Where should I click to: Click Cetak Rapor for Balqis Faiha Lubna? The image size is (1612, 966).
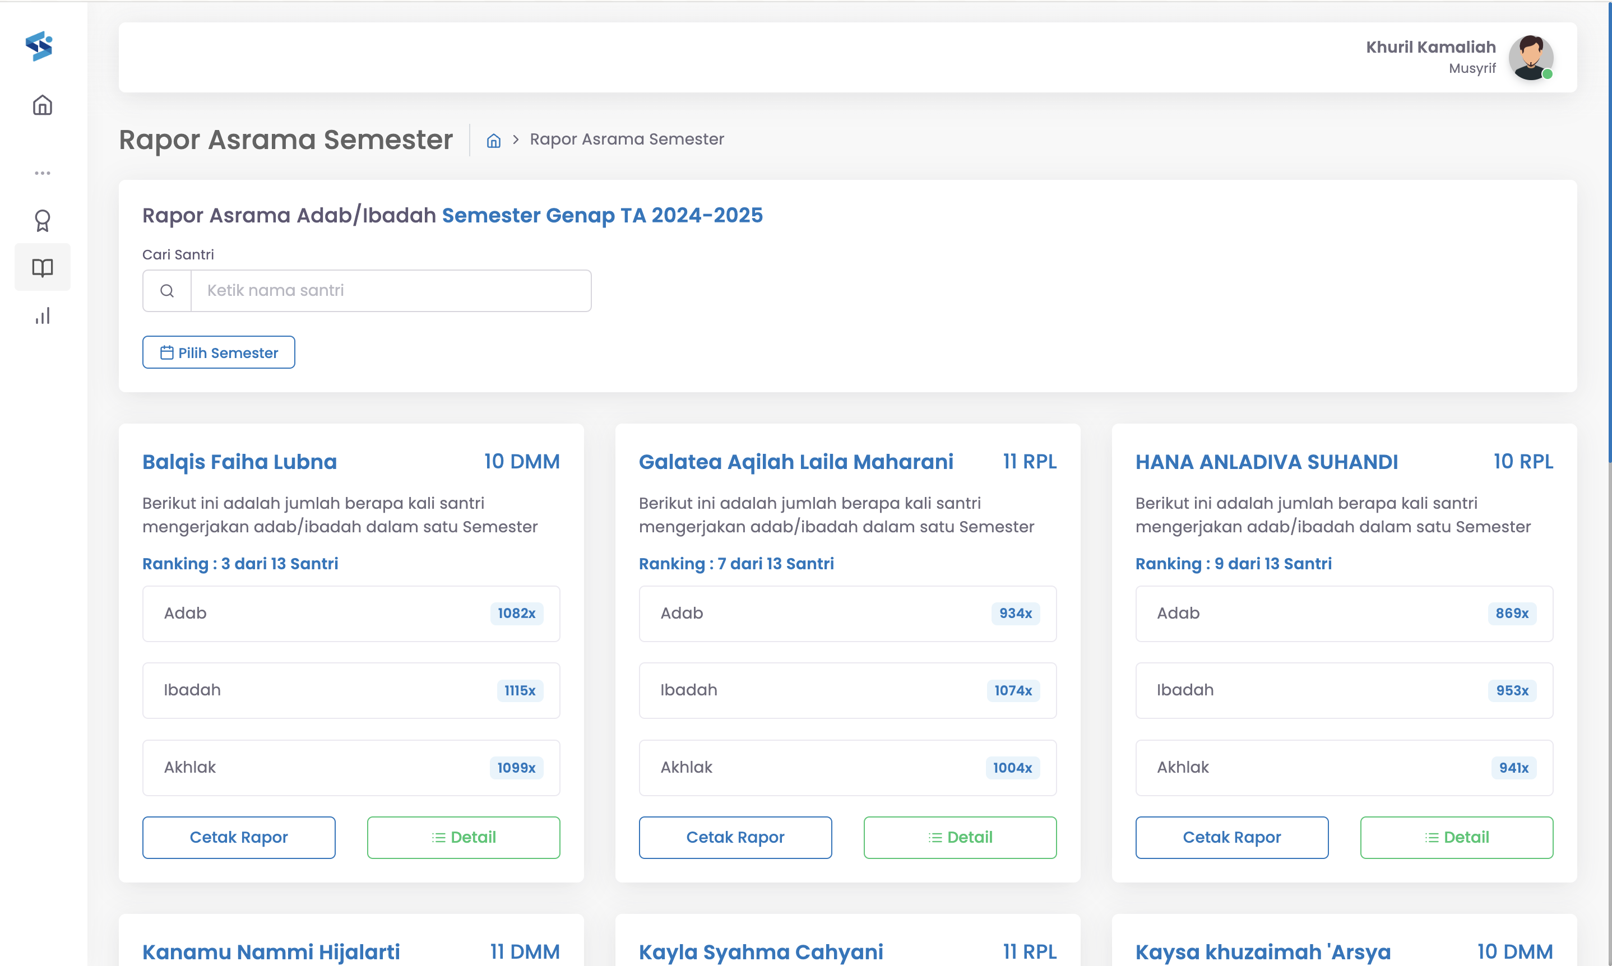pos(238,837)
